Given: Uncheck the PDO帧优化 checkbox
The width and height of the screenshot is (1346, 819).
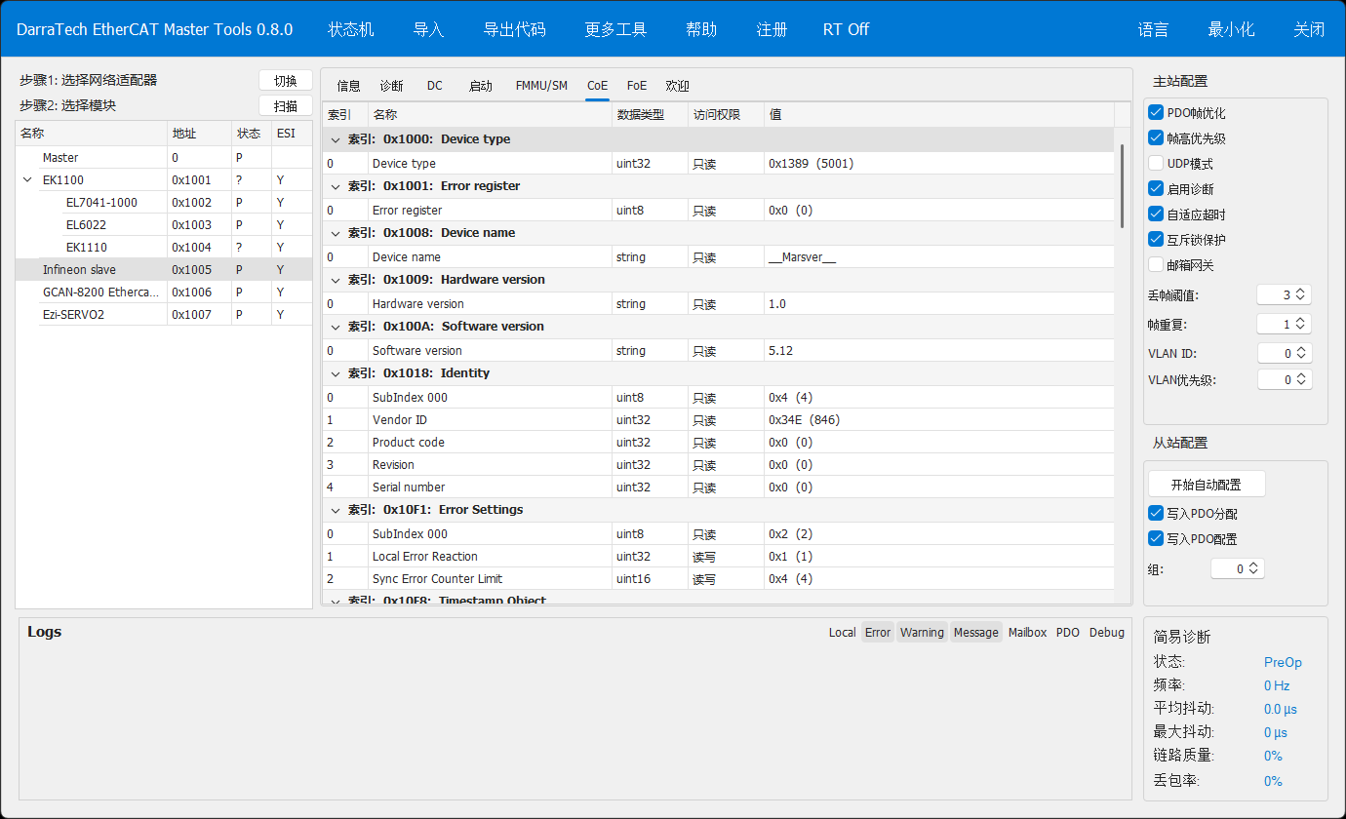Looking at the screenshot, I should [x=1157, y=113].
